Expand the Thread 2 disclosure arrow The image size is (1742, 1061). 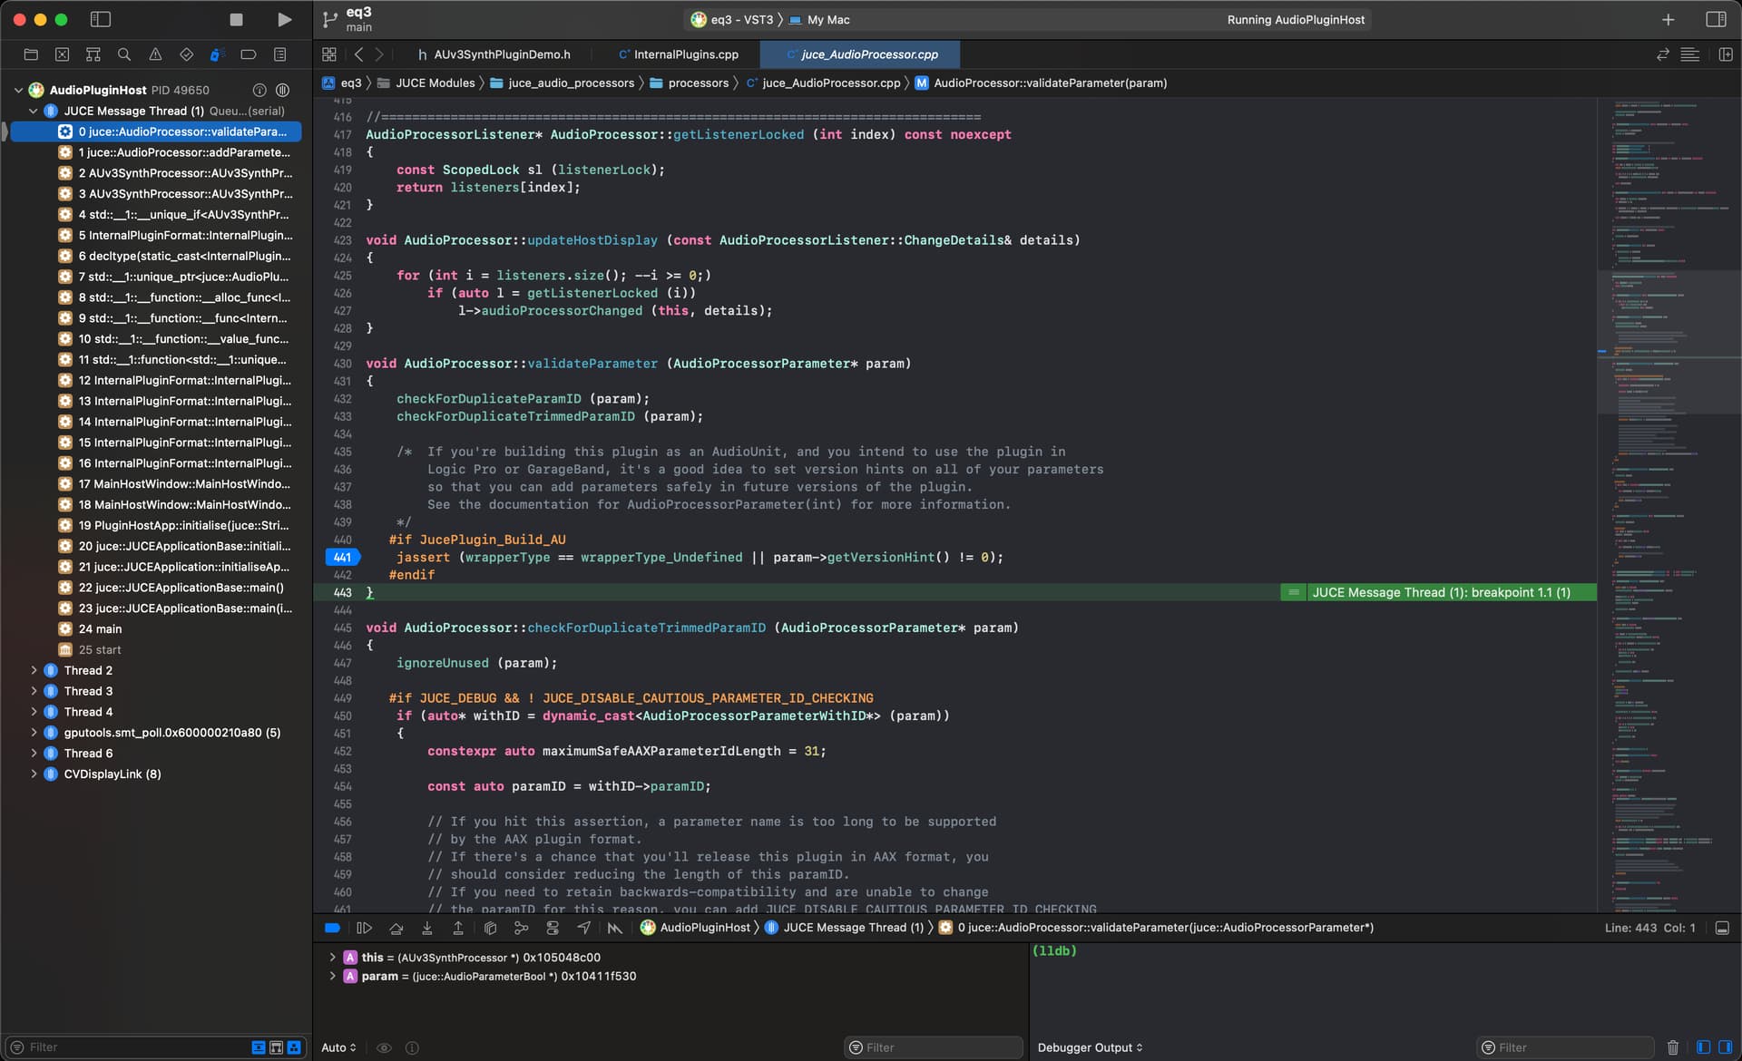click(34, 670)
